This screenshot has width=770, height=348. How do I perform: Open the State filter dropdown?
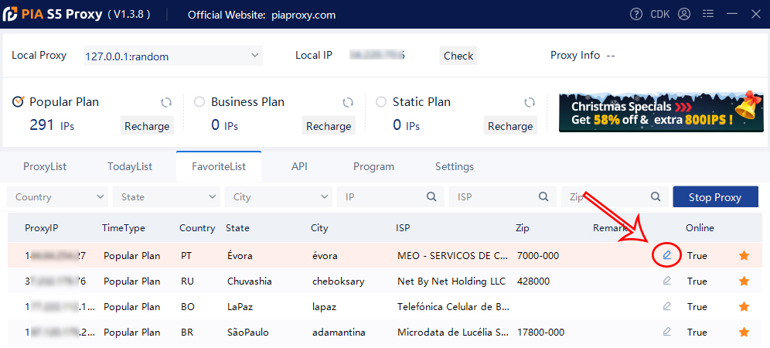(x=166, y=196)
